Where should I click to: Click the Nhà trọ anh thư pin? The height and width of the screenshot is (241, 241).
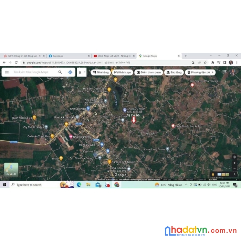click(x=71, y=136)
